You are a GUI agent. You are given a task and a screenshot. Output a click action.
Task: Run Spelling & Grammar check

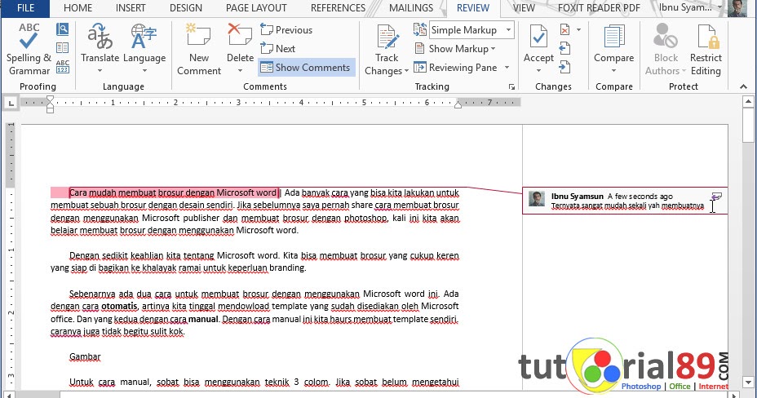29,49
